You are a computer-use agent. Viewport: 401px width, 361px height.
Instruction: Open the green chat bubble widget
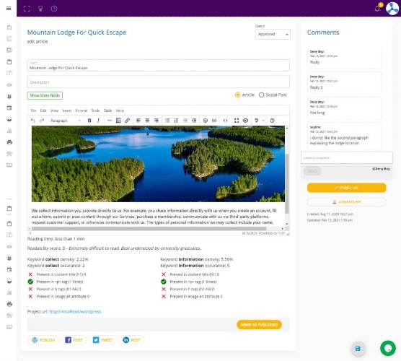click(388, 348)
